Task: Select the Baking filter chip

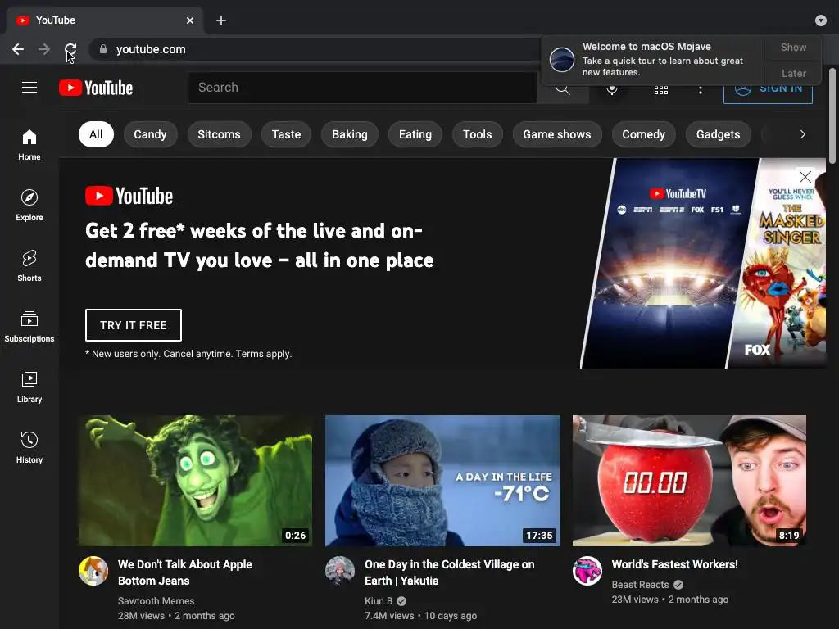Action: point(349,134)
